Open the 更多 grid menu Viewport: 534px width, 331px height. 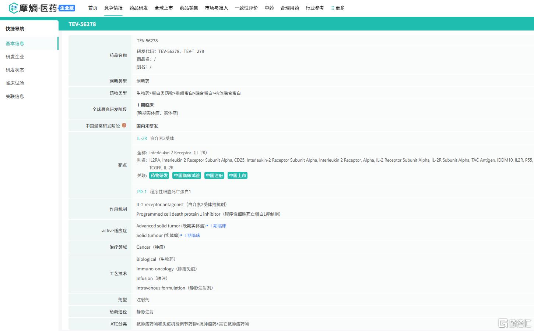click(x=338, y=8)
